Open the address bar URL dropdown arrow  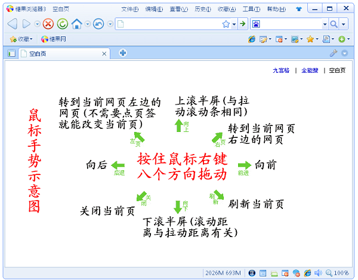coord(234,24)
